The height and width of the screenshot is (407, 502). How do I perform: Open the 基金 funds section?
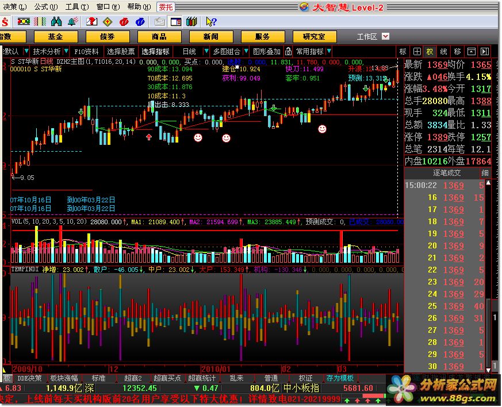(56, 36)
